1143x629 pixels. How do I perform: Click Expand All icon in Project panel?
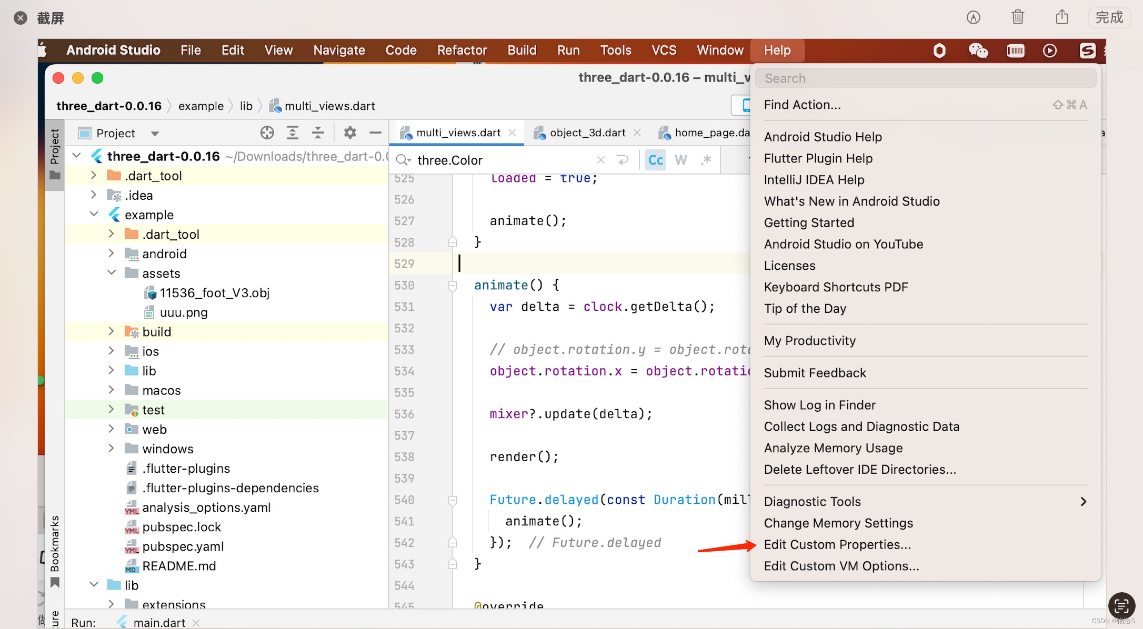tap(293, 133)
